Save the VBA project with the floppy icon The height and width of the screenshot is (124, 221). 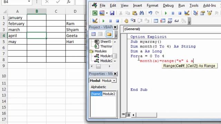click(112, 13)
